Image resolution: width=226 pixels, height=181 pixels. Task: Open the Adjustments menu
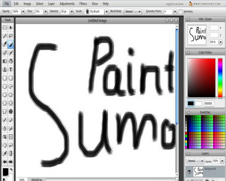pyautogui.click(x=67, y=4)
